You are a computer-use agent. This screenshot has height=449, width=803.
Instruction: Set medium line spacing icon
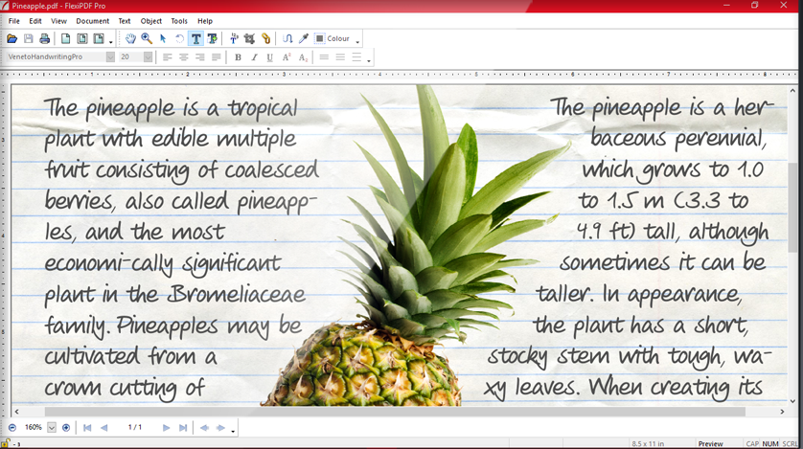(x=340, y=56)
